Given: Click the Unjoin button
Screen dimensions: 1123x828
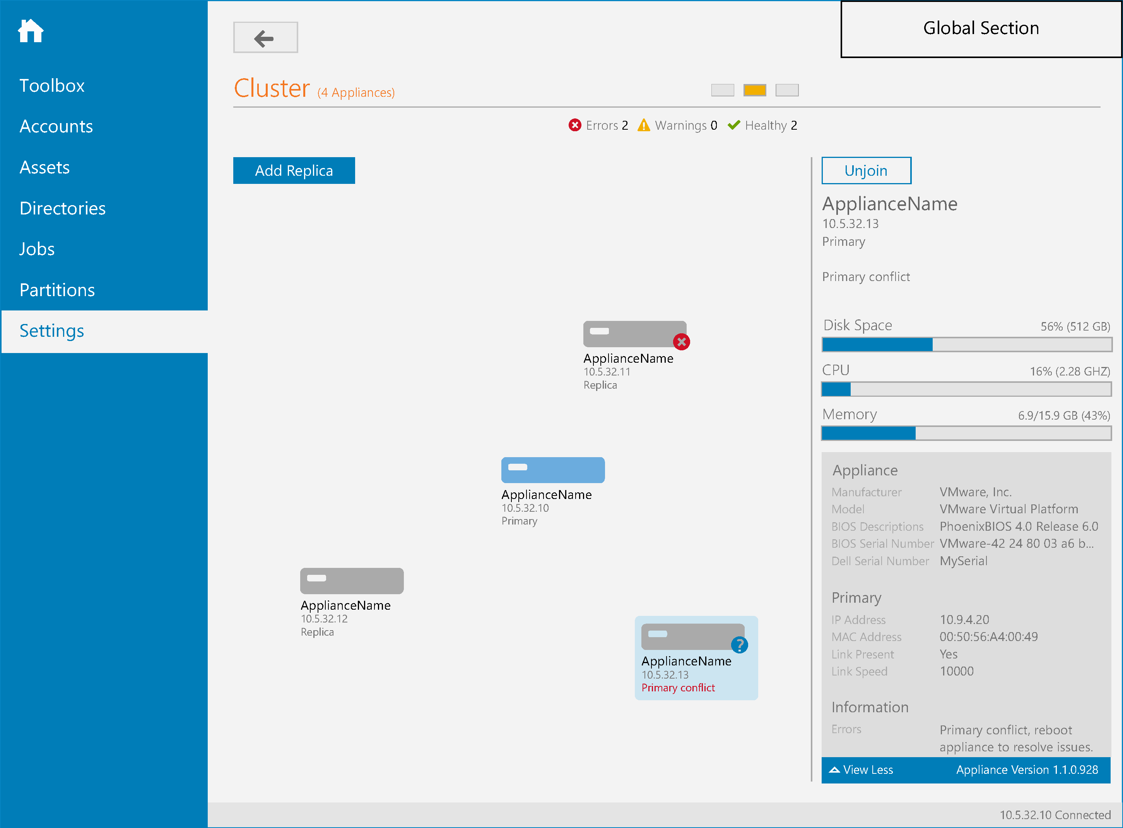Looking at the screenshot, I should pyautogui.click(x=866, y=170).
